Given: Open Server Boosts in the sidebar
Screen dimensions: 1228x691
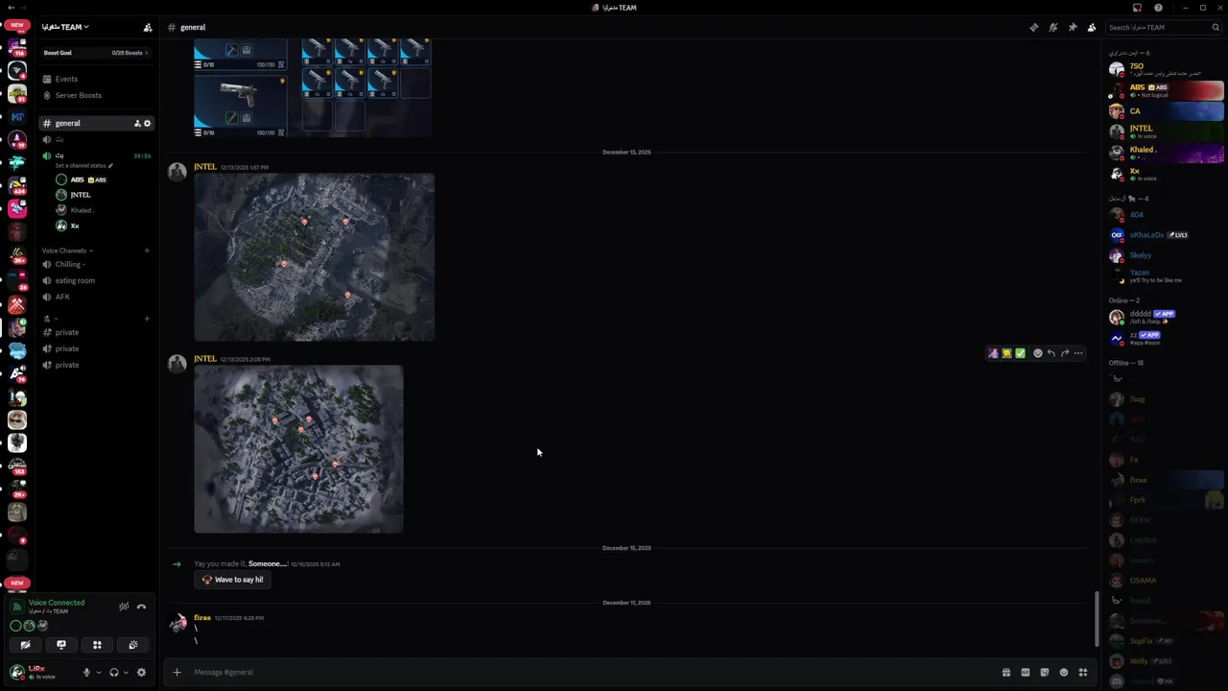Looking at the screenshot, I should pos(96,95).
